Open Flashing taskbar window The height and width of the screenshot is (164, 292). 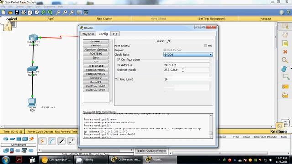pyautogui.click(x=91, y=160)
